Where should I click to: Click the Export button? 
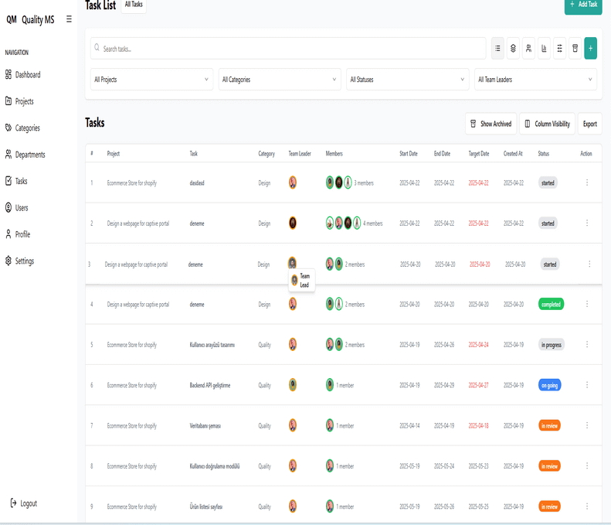(x=589, y=124)
